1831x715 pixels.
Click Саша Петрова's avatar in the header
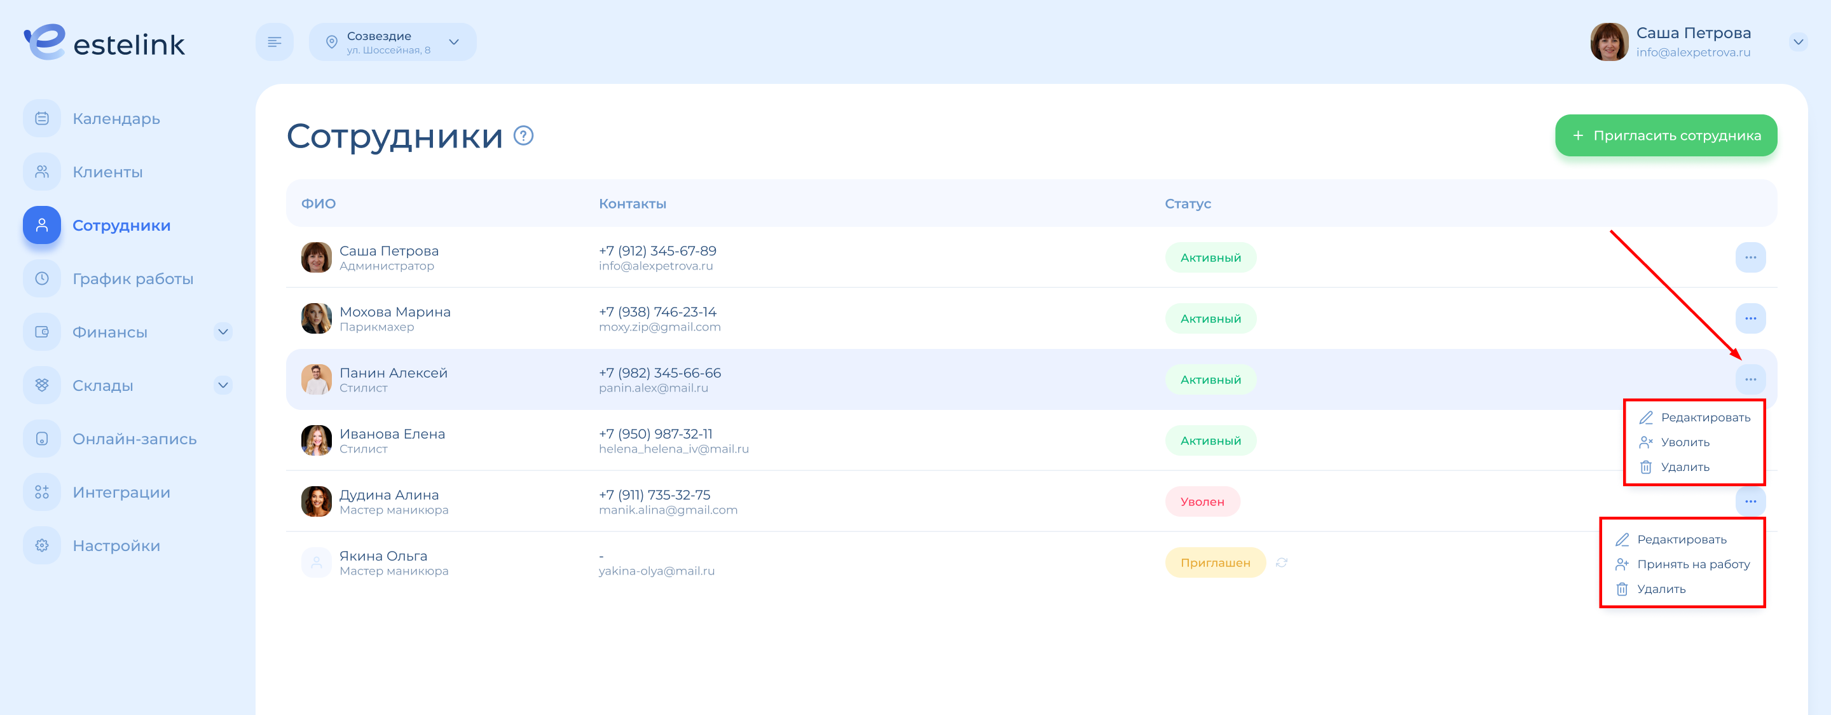pos(1609,42)
